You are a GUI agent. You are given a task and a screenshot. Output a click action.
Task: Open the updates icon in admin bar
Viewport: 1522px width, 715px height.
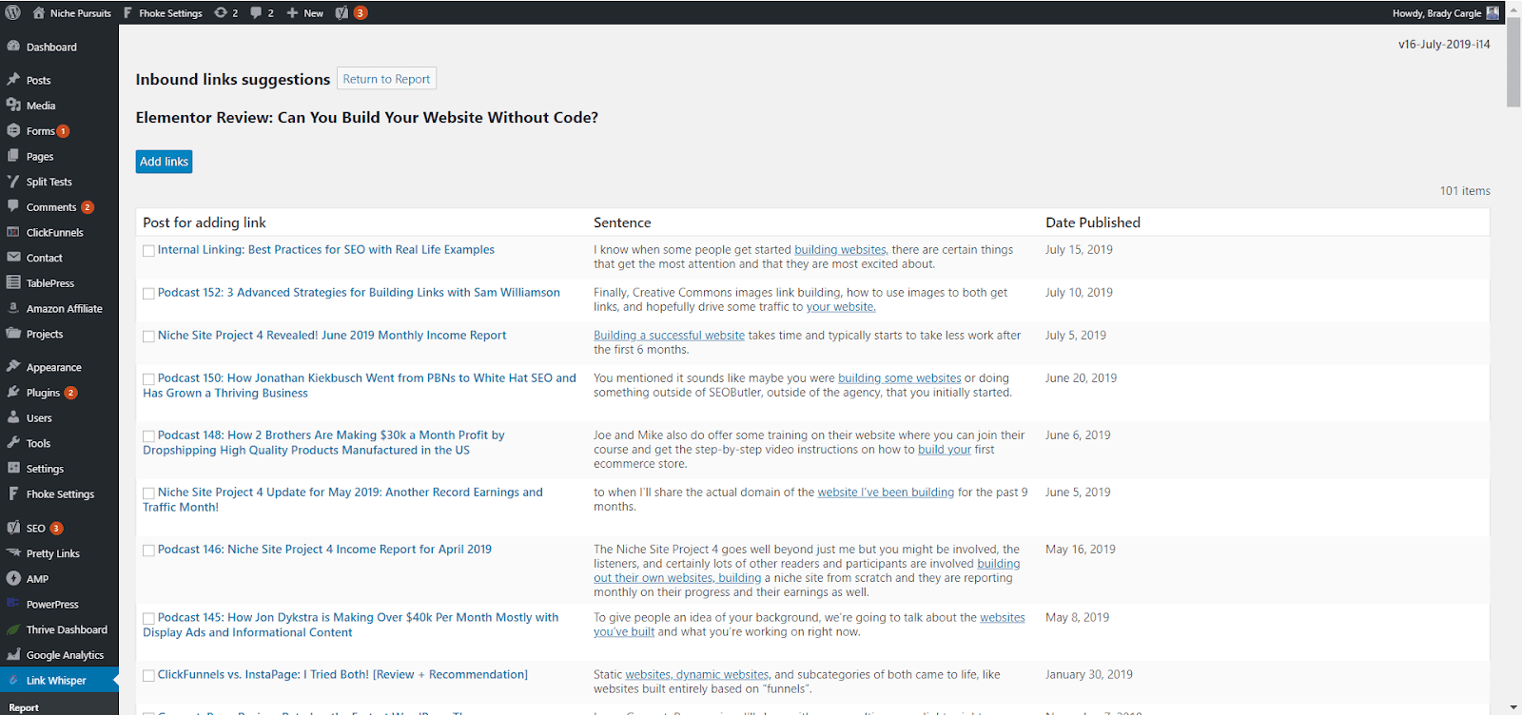point(222,12)
